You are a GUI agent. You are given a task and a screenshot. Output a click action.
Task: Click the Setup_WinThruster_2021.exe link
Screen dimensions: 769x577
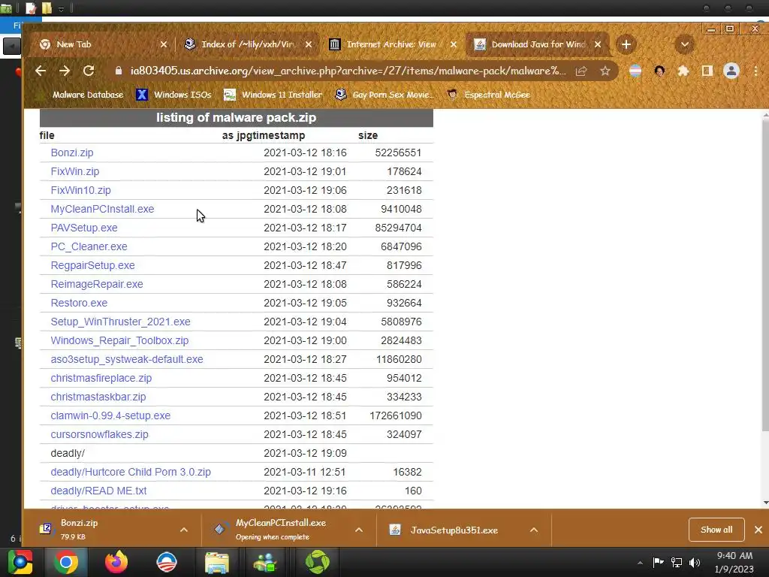(121, 322)
